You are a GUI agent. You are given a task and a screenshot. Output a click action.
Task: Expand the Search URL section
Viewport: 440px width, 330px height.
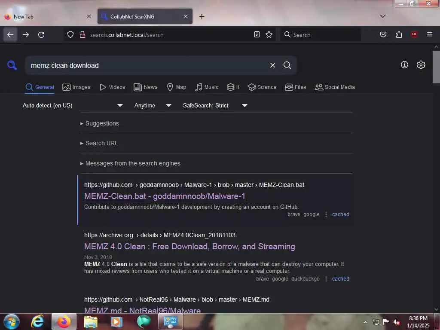click(99, 143)
